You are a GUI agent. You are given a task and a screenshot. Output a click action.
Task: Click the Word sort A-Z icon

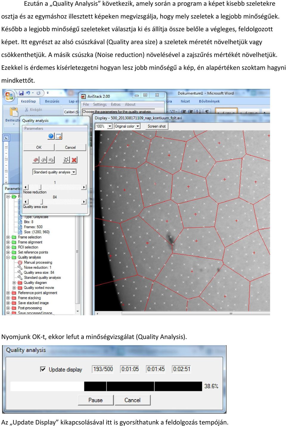click(198, 111)
